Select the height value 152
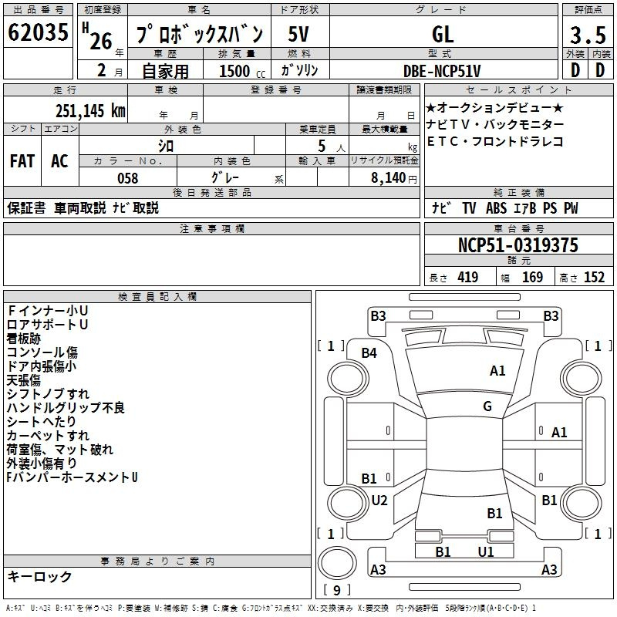Screen dimensions: 617x617 pyautogui.click(x=594, y=277)
